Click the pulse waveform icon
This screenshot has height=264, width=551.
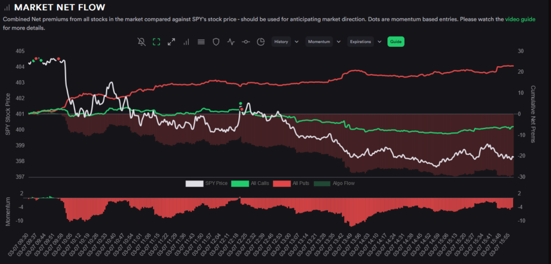(231, 42)
